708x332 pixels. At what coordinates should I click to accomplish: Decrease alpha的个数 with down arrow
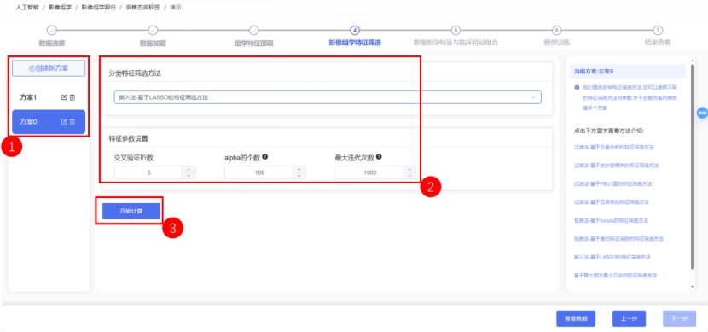[299, 176]
